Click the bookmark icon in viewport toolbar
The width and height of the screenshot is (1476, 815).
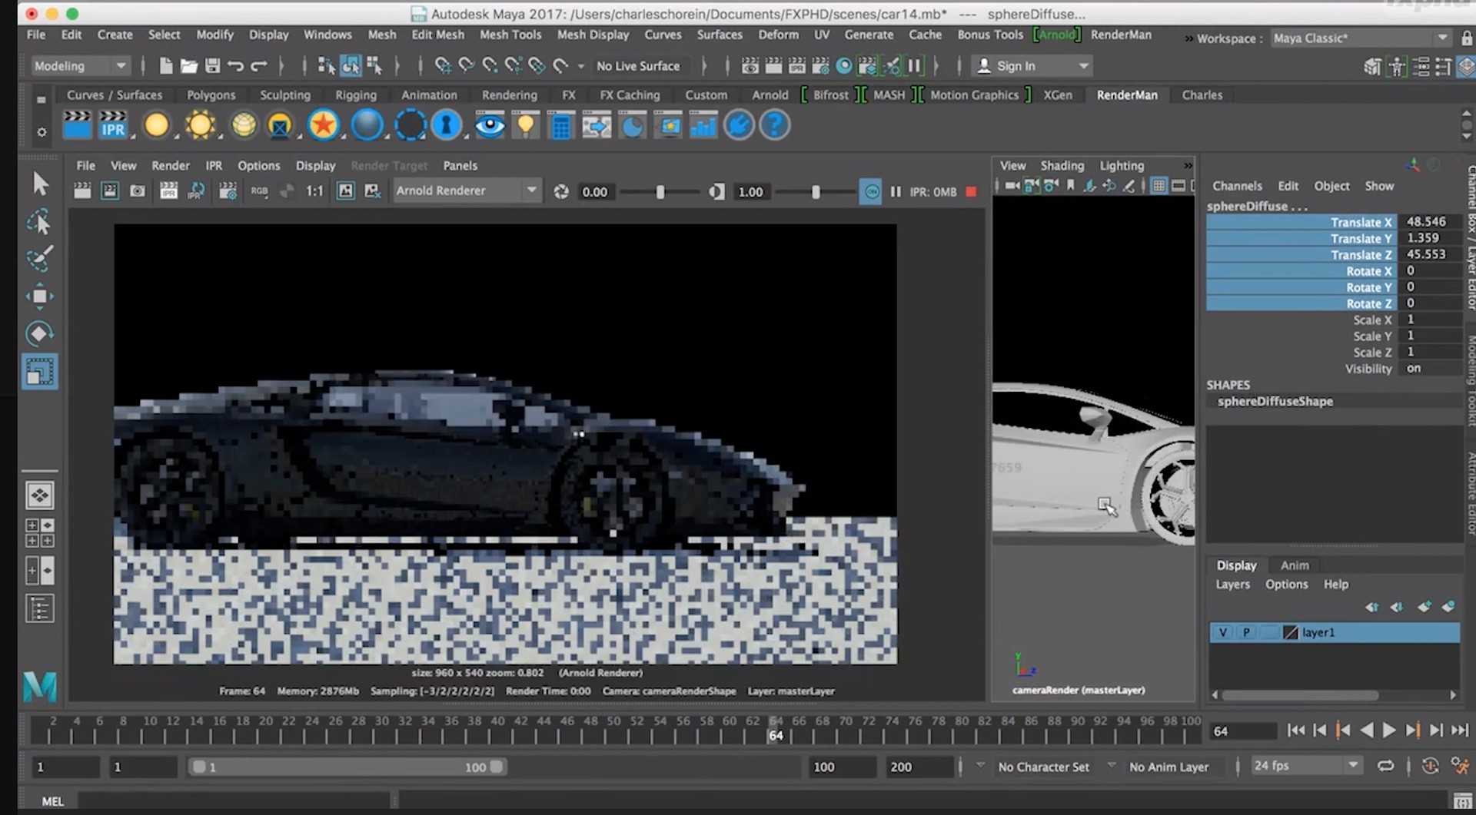point(1070,186)
